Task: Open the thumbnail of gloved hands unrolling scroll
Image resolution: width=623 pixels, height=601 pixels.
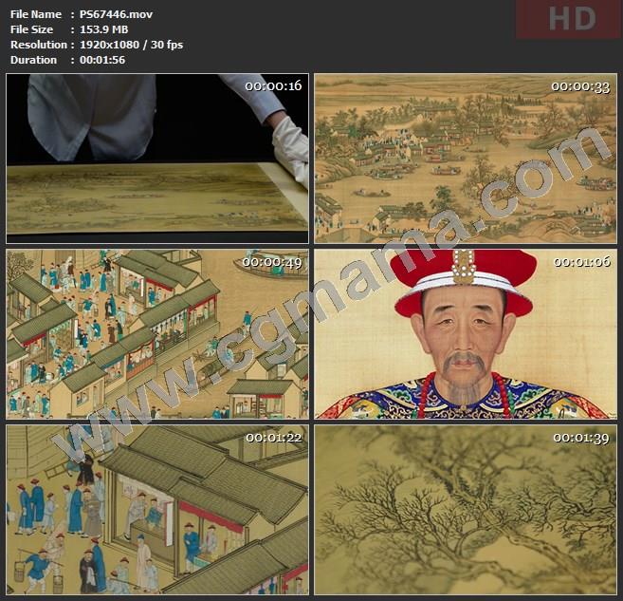Action: 157,159
